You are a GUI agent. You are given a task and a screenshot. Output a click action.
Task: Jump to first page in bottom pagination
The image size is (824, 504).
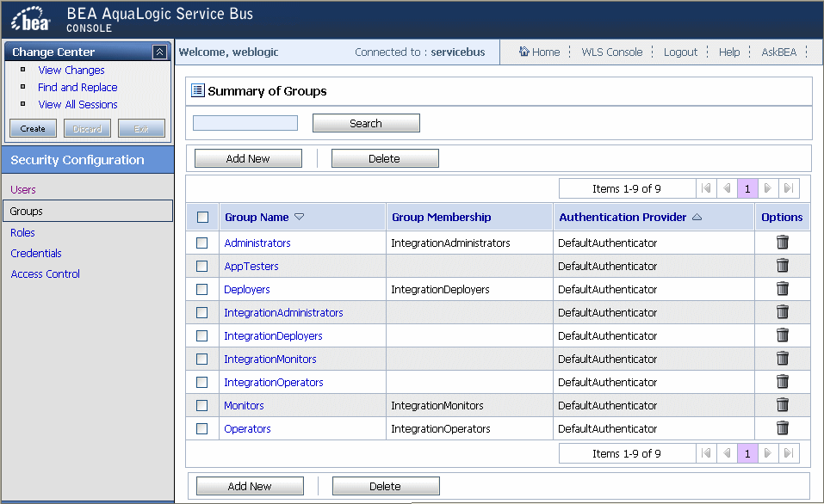click(706, 453)
